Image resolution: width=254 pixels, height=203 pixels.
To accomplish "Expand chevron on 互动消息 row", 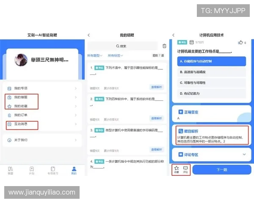I will click(76, 124).
